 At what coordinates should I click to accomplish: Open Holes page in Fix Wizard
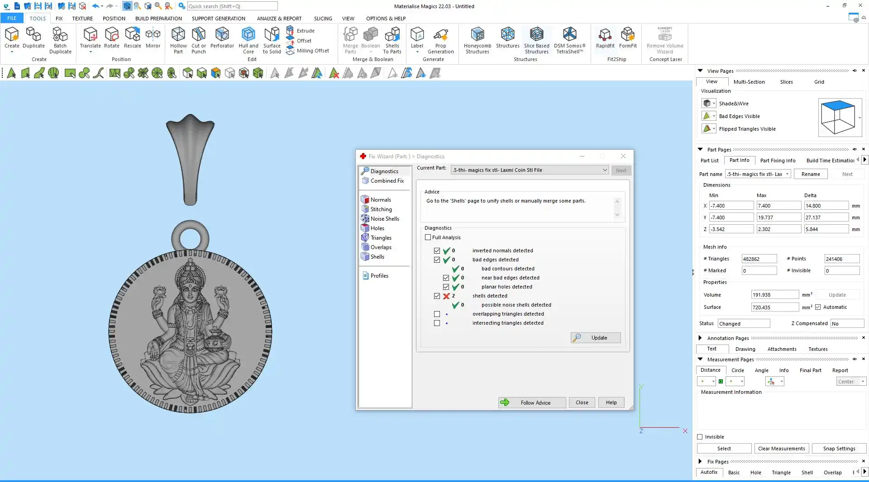pos(377,228)
